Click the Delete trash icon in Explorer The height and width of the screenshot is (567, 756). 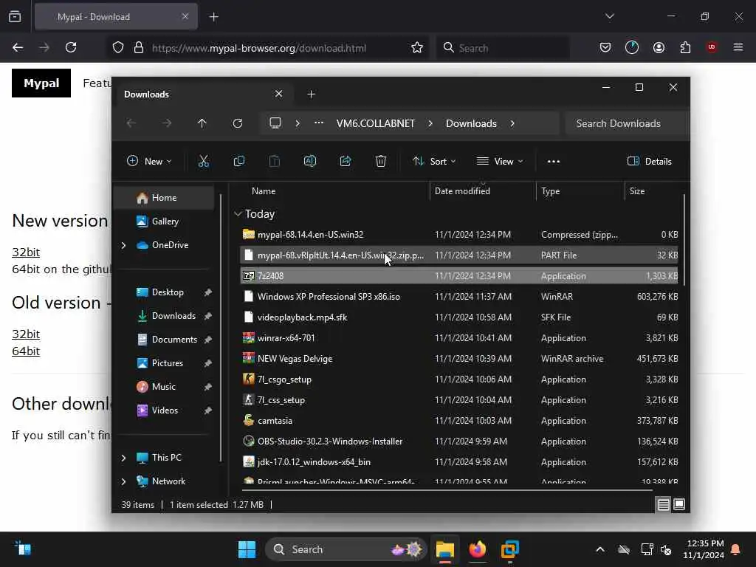click(x=381, y=161)
